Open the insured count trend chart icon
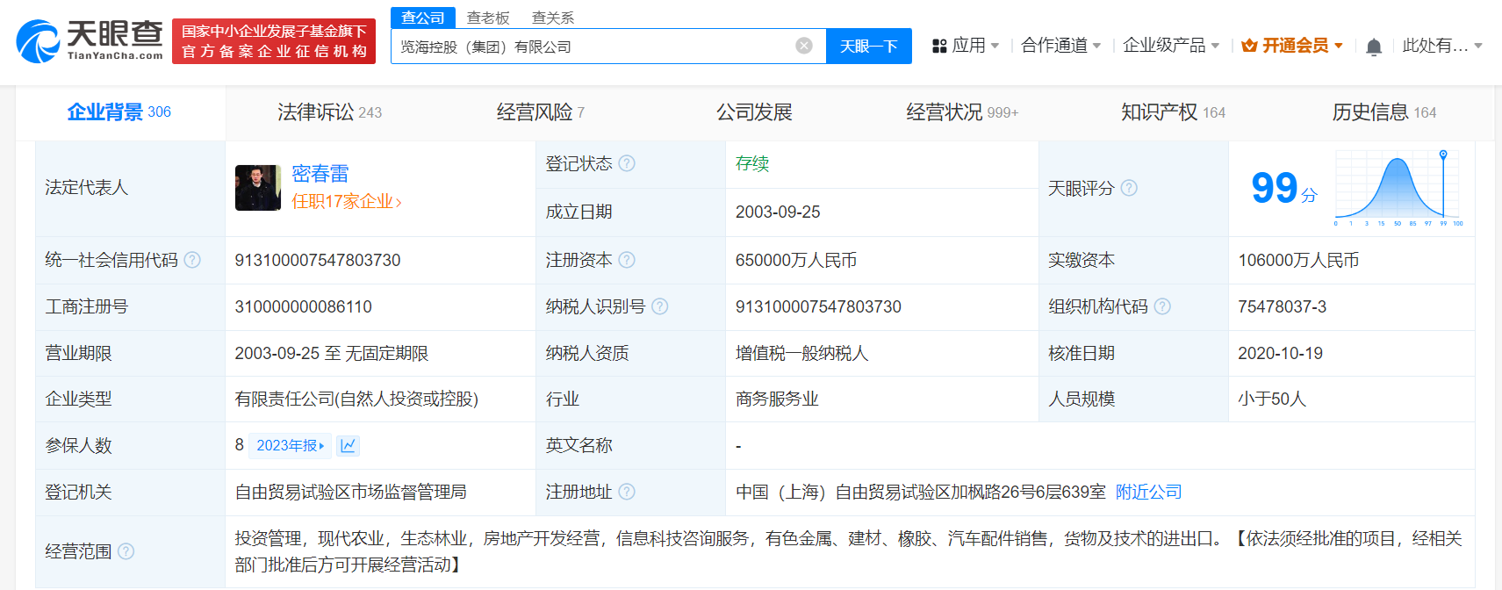This screenshot has height=590, width=1502. click(349, 446)
